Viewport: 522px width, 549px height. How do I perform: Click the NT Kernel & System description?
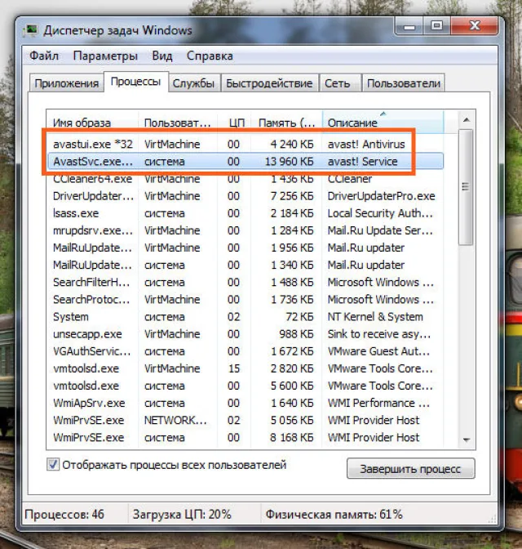(375, 317)
